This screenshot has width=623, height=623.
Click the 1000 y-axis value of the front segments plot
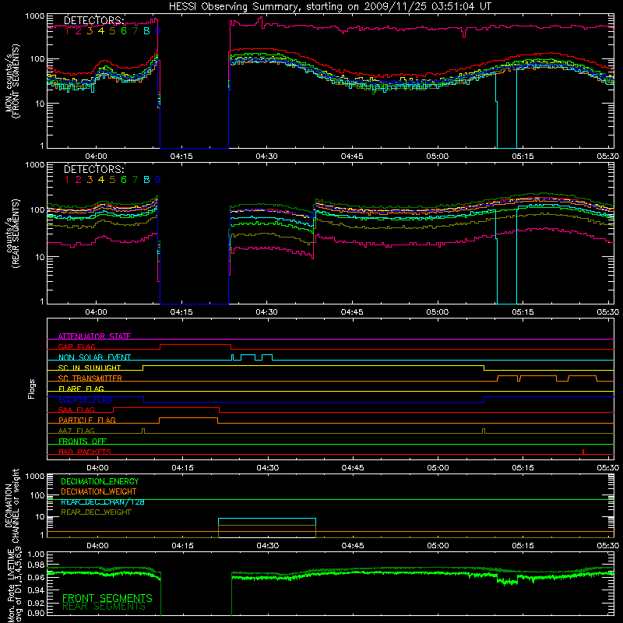click(34, 16)
